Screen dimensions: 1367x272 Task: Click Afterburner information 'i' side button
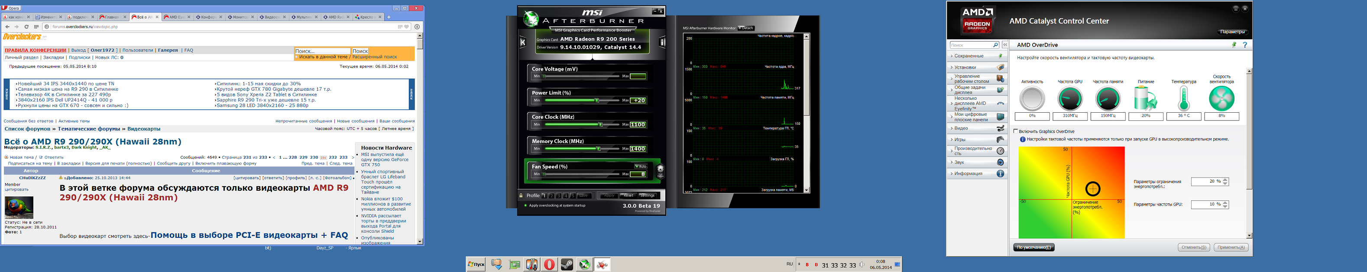pos(662,42)
